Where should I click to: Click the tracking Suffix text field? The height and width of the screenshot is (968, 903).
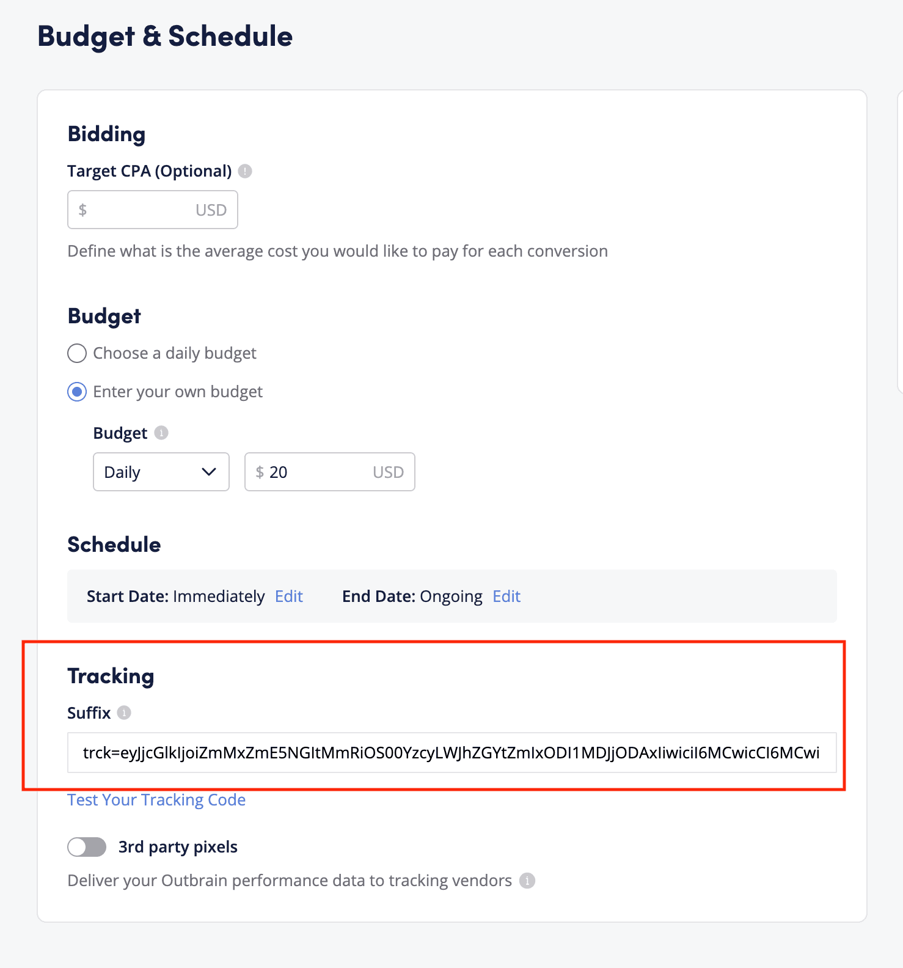pyautogui.click(x=452, y=752)
